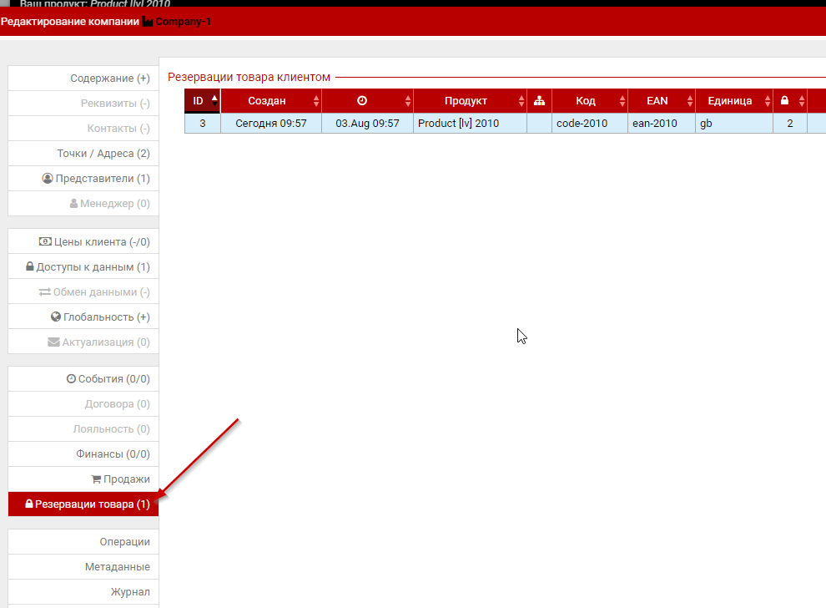This screenshot has width=826, height=608.
Task: Go to the Операции section
Action: [124, 542]
